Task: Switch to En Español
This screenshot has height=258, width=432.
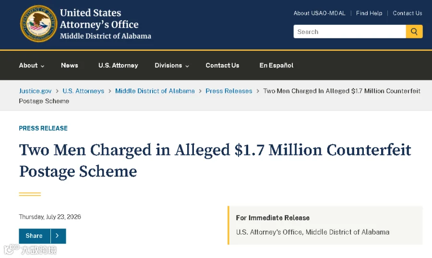Action: coord(276,66)
